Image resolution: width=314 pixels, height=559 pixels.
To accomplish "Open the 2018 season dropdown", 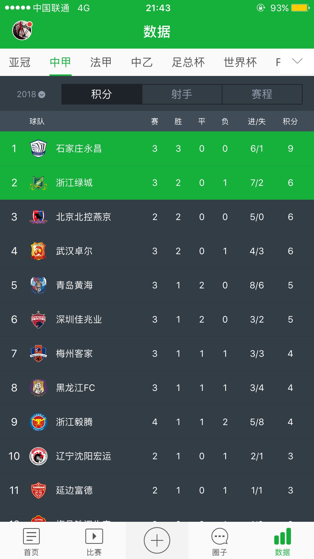I will (x=31, y=94).
